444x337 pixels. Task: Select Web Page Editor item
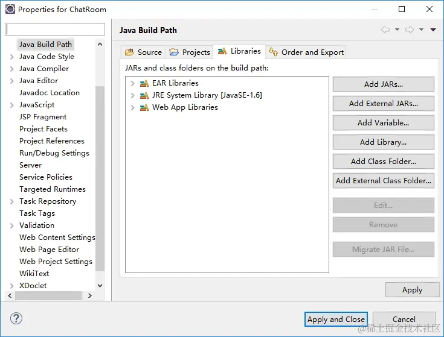pos(50,250)
